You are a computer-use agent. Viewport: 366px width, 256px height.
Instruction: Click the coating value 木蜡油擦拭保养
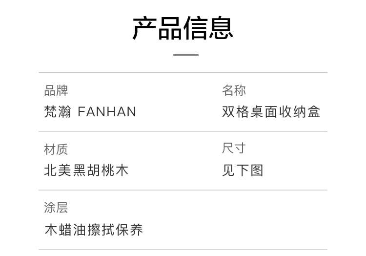click(x=94, y=230)
